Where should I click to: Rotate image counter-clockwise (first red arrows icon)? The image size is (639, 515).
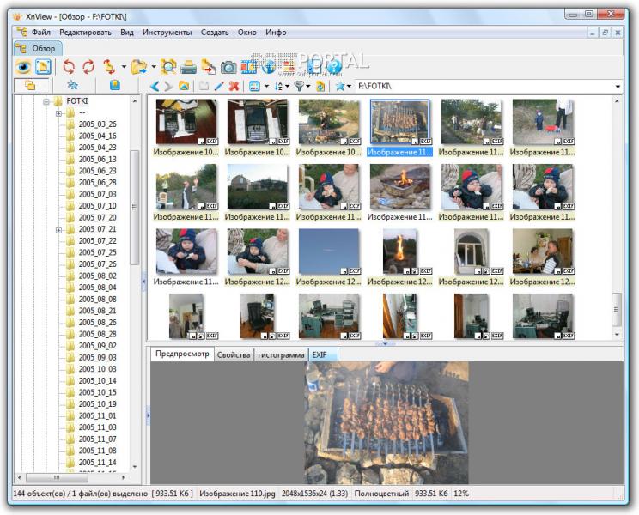pyautogui.click(x=69, y=66)
